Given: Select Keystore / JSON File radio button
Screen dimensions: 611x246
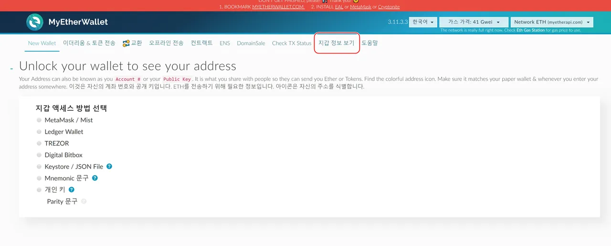Looking at the screenshot, I should tap(39, 167).
